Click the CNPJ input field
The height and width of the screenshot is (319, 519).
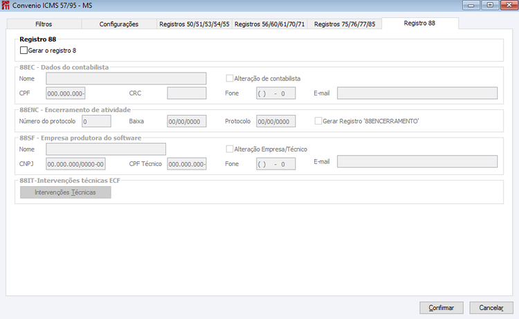tap(76, 164)
